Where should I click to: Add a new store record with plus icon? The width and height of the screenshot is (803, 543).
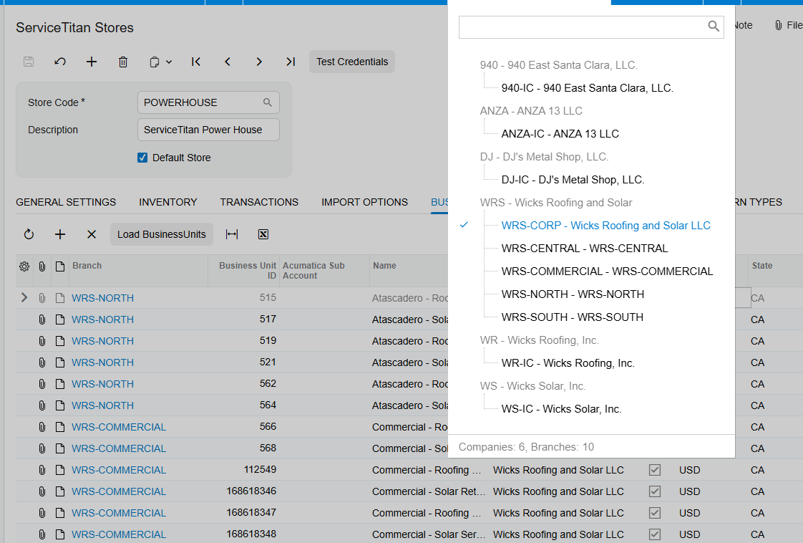(x=91, y=62)
